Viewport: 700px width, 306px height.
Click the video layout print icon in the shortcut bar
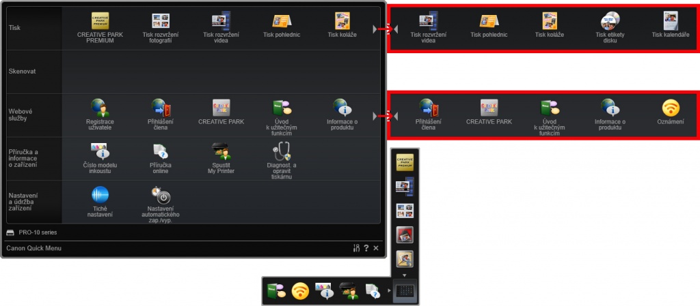coord(405,186)
